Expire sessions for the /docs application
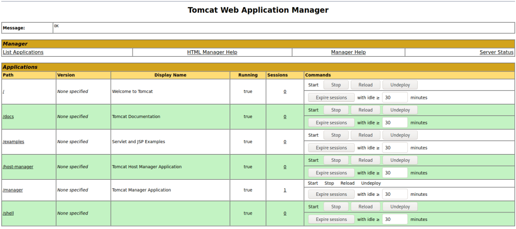This screenshot has width=516, height=229. tap(331, 123)
